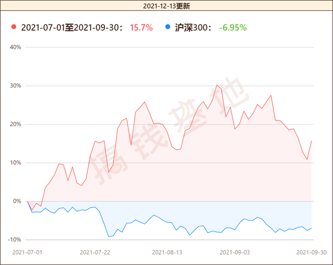Viewport: 333px width, 265px height.
Task: Click the red line's peak near 30%
Action: (x=217, y=85)
